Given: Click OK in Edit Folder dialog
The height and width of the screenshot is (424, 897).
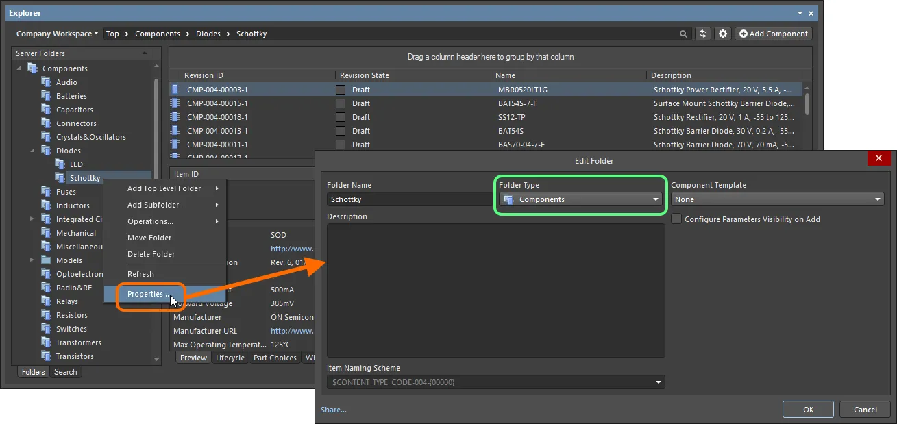Looking at the screenshot, I should click(809, 410).
